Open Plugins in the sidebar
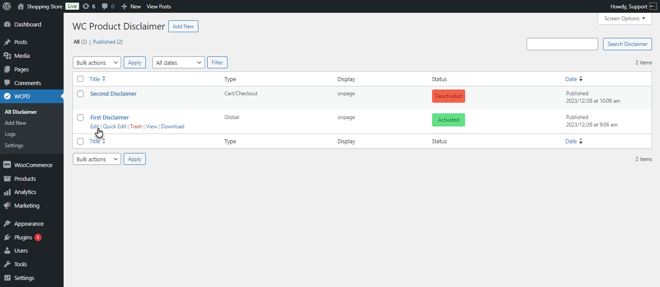The image size is (660, 287). tap(32, 237)
